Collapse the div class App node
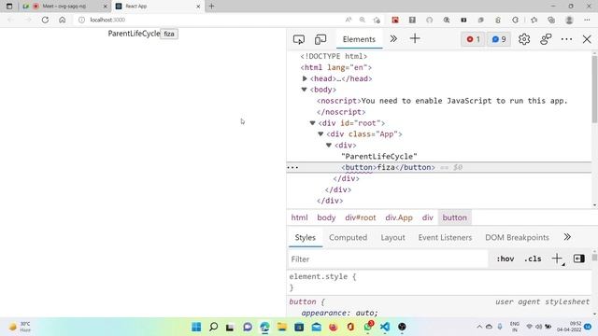Image resolution: width=598 pixels, height=336 pixels. click(320, 134)
